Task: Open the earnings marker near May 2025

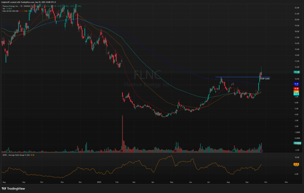Action: tap(175, 151)
